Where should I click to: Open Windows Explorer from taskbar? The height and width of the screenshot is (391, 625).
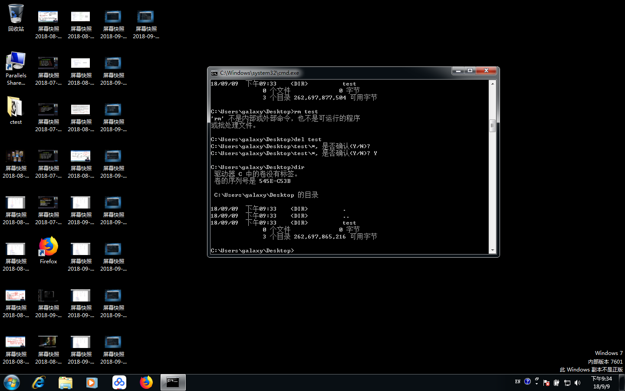[66, 382]
